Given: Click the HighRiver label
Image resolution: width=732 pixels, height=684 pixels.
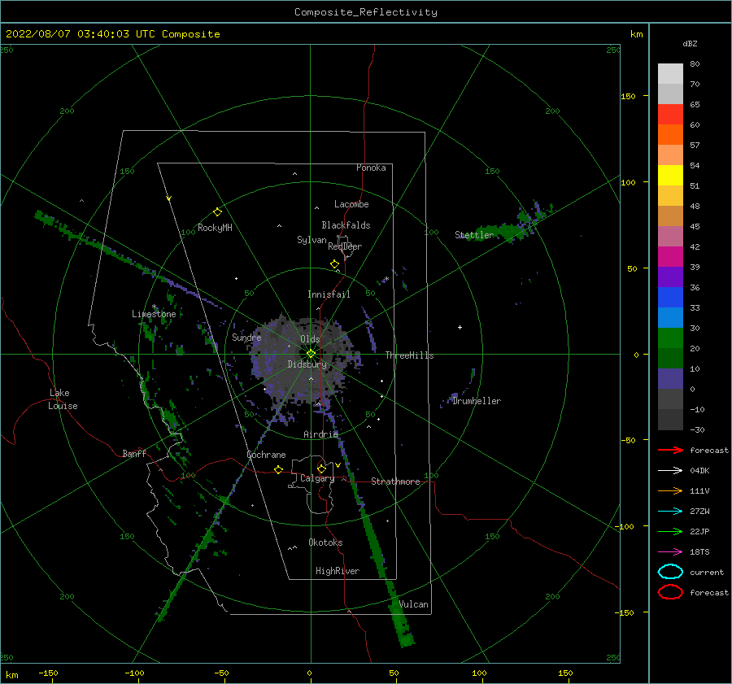Looking at the screenshot, I should (338, 571).
